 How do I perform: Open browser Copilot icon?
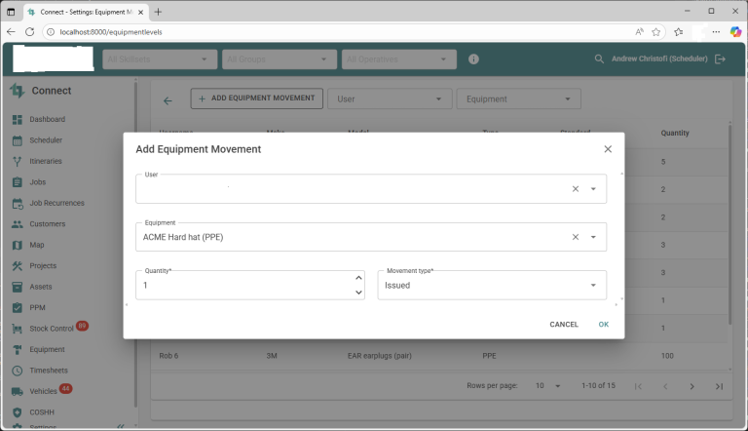click(x=735, y=32)
